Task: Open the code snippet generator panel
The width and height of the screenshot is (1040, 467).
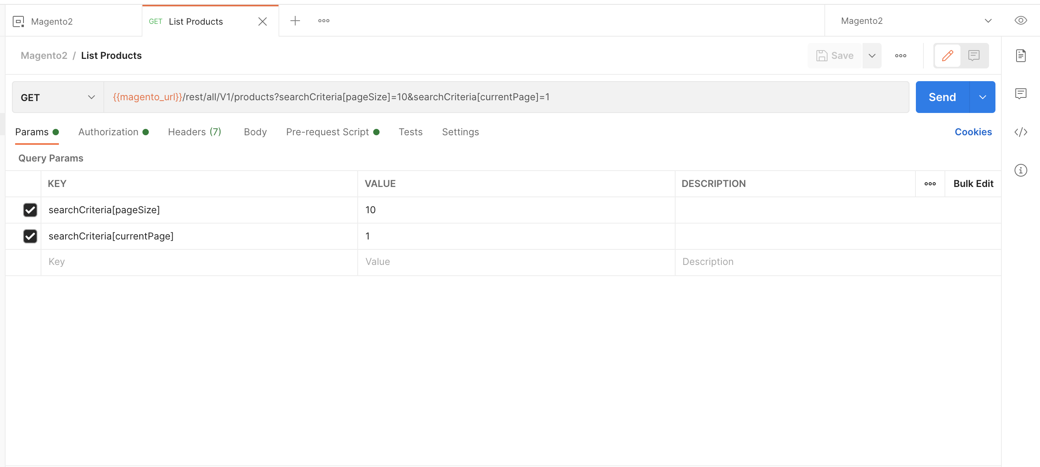Action: pos(1021,132)
